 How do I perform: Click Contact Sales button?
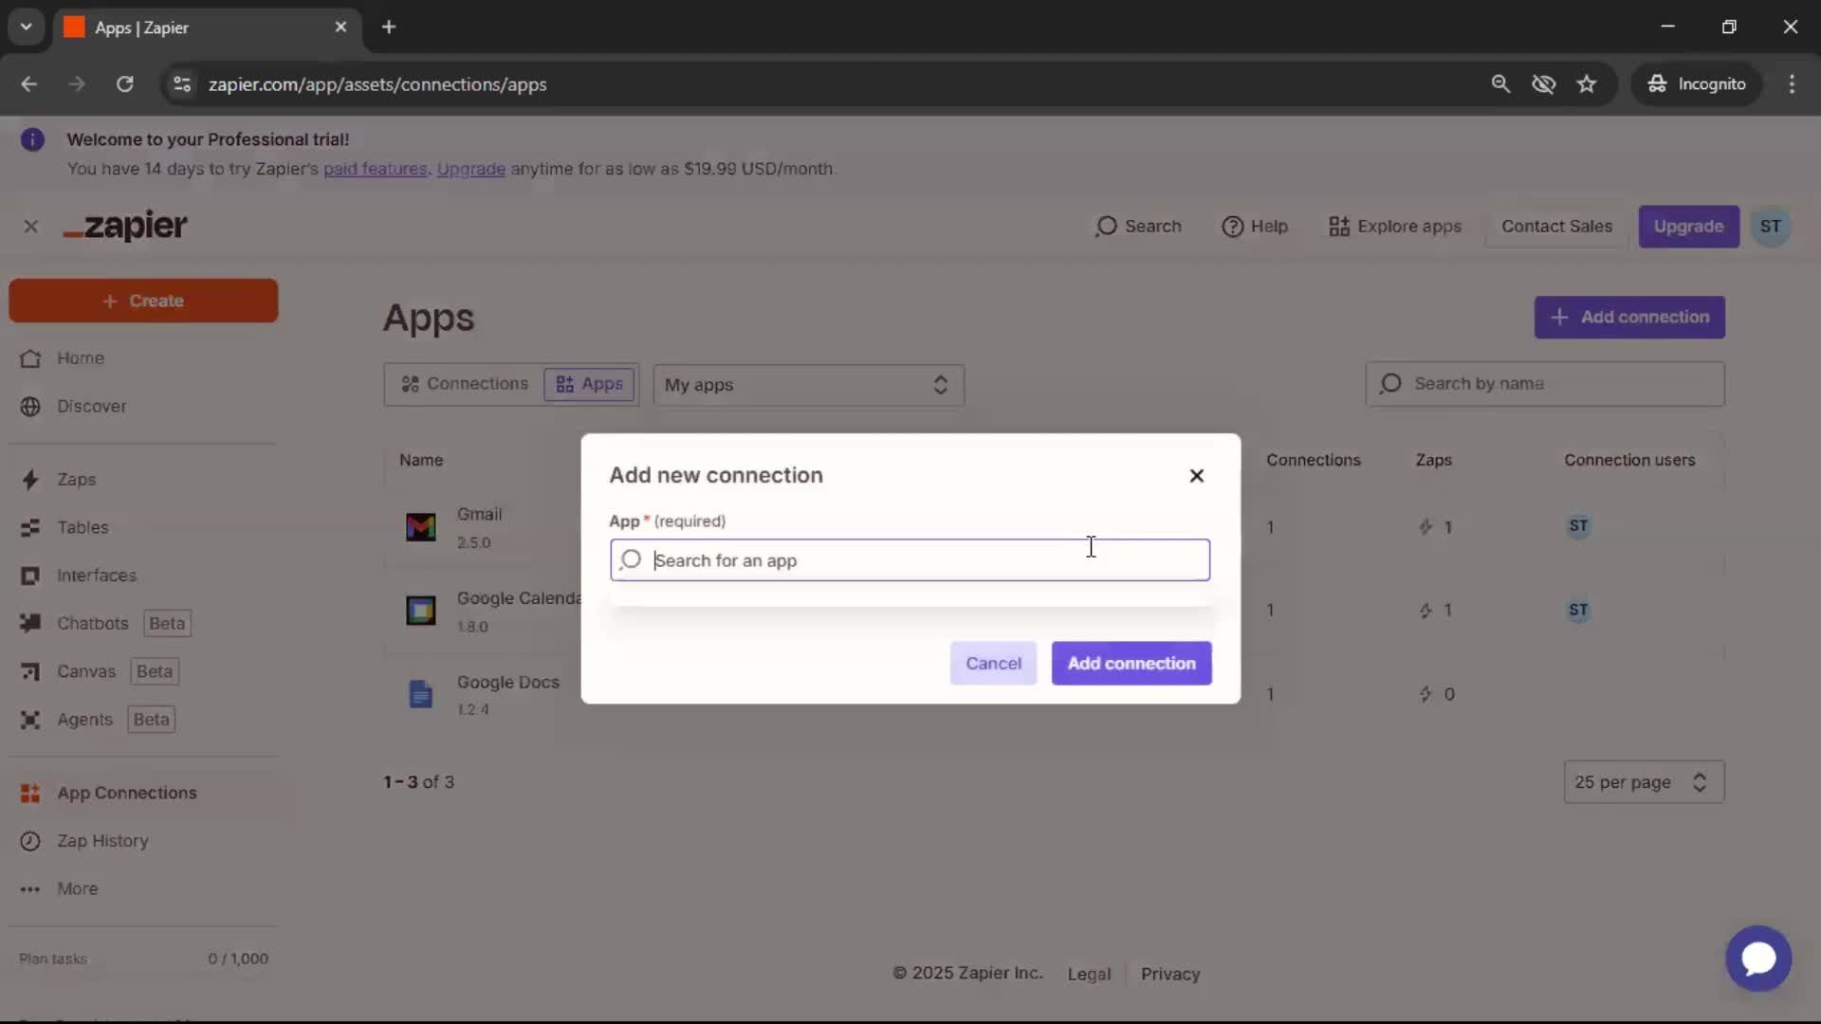[x=1556, y=227]
